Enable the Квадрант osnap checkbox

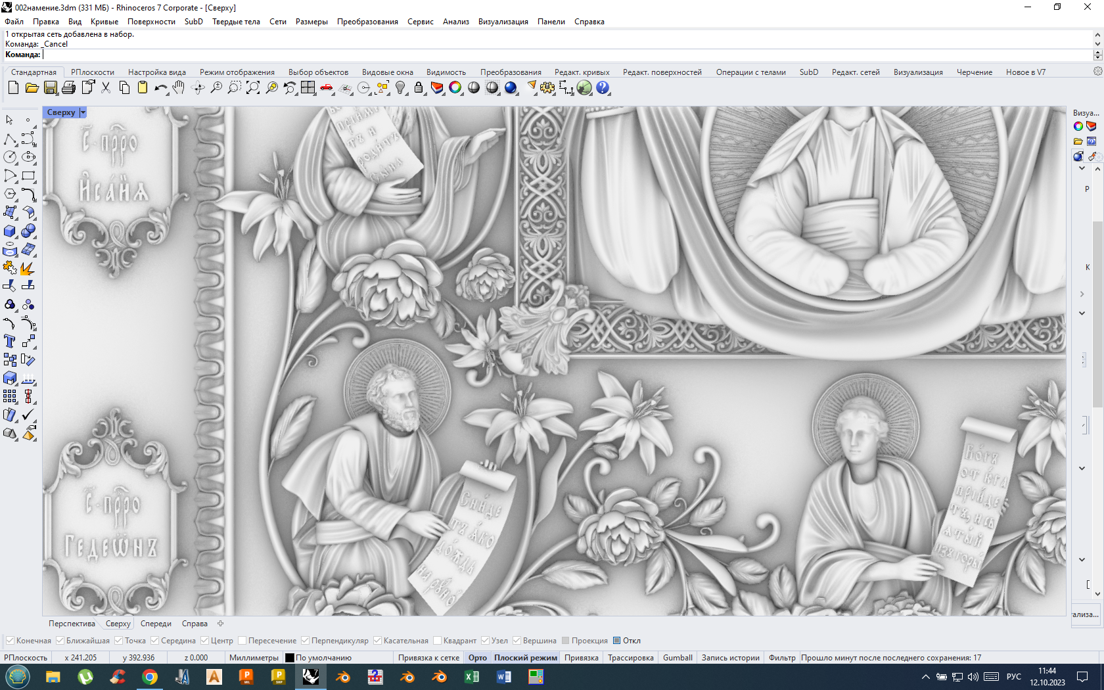437,641
